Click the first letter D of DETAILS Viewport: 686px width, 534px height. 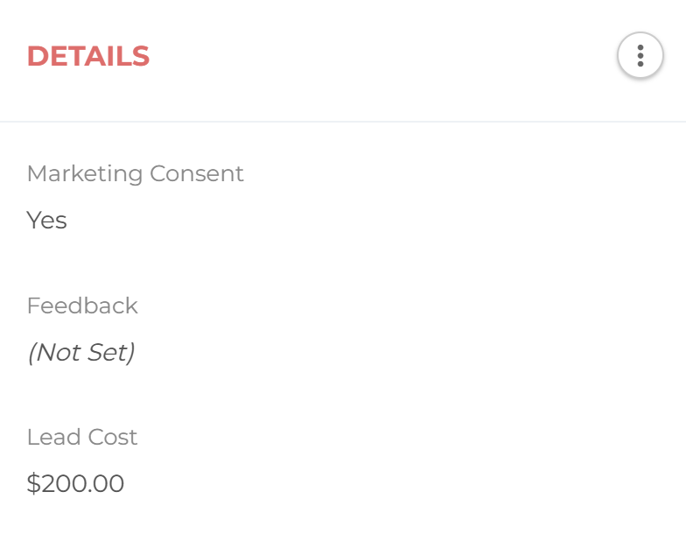tap(37, 56)
